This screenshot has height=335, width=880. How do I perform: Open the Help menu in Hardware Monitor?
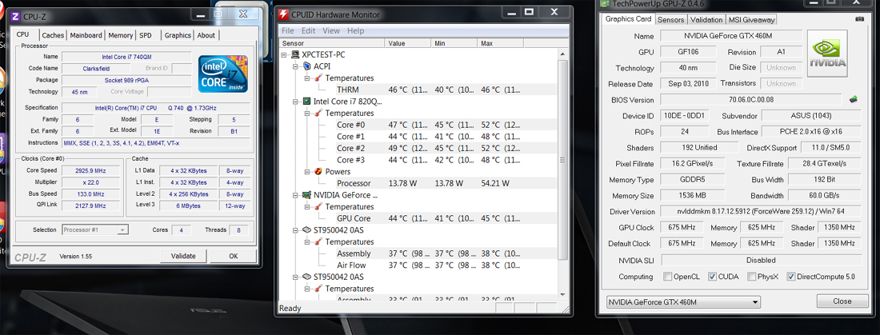point(355,31)
